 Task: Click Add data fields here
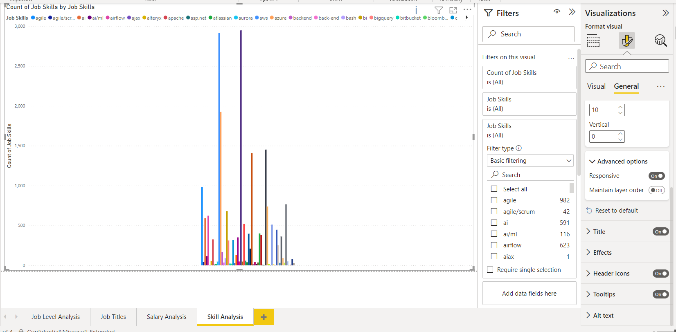point(529,294)
